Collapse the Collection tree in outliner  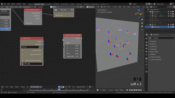(148, 12)
